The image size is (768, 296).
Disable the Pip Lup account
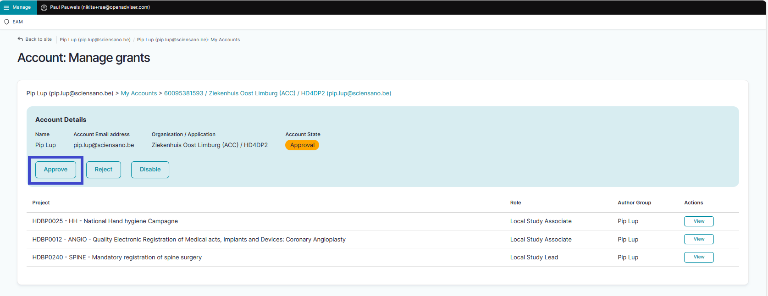(x=150, y=170)
